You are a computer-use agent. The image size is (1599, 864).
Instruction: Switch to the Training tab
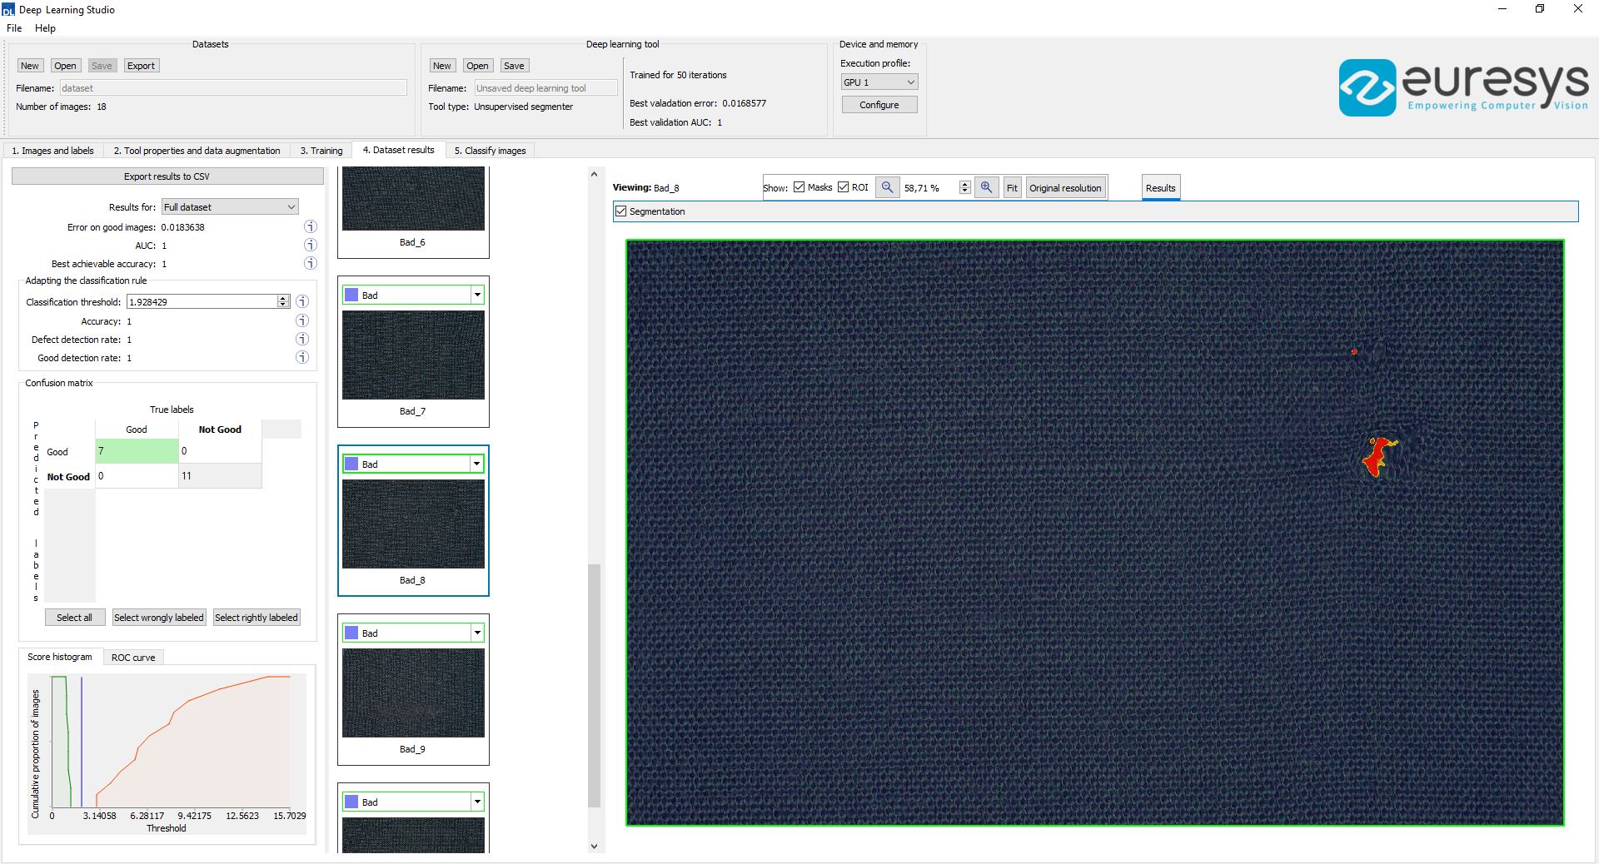click(321, 151)
